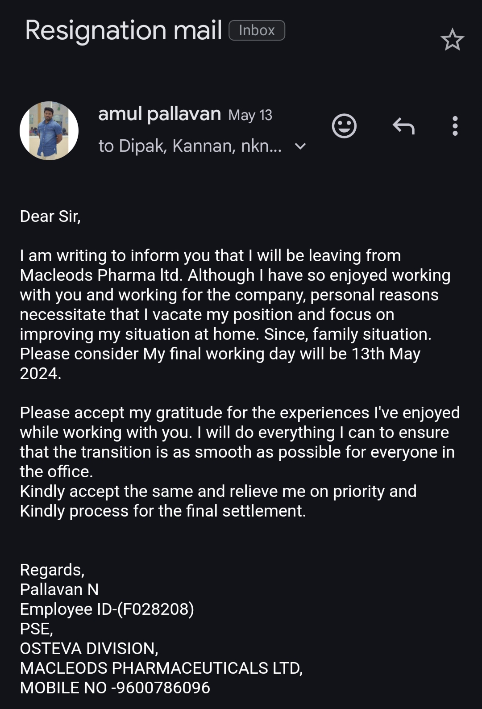The height and width of the screenshot is (709, 482).
Task: Tap the Resignation mail subject title
Action: click(x=124, y=30)
